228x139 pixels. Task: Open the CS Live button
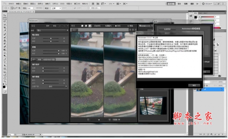tap(207, 4)
